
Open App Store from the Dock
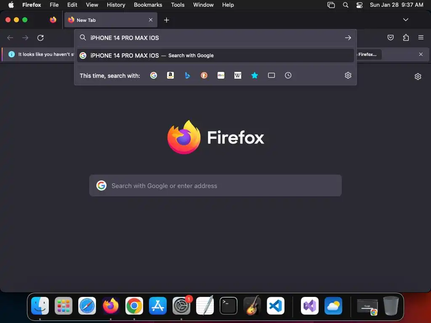tap(158, 306)
